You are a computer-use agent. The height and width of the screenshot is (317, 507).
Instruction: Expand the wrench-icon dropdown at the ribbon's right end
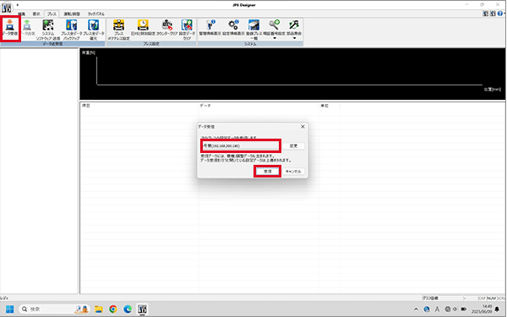(294, 38)
